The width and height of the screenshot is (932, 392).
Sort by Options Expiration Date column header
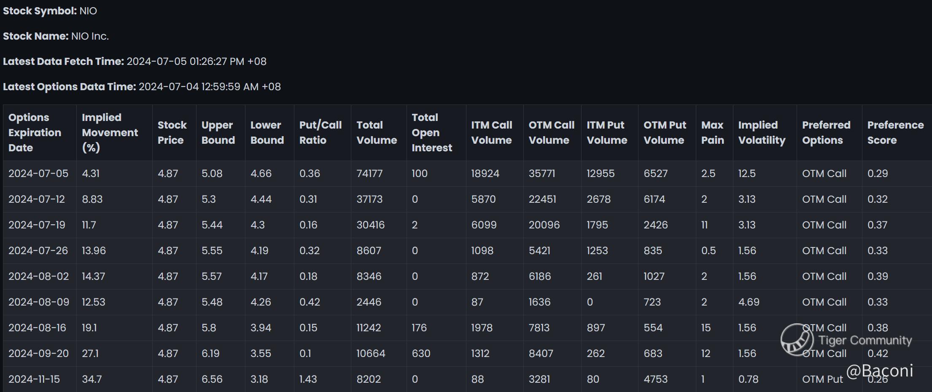click(x=35, y=132)
